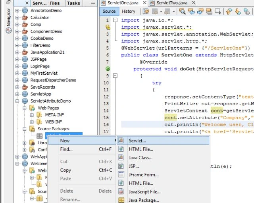Viewport: 254px width, 203px height.
Task: Click Toggle Bookmark toolbar icon
Action: [x=247, y=12]
